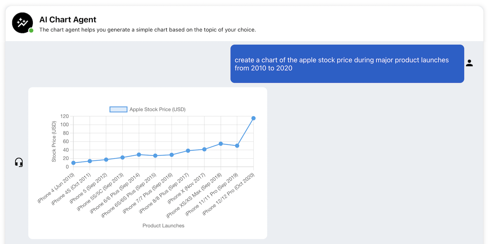
Task: Click the iPhone 12/12 Pro data point
Action: (253, 118)
